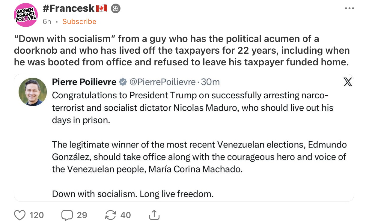The width and height of the screenshot is (369, 224).
Task: Open the #Francesk profile name
Action: point(69,9)
